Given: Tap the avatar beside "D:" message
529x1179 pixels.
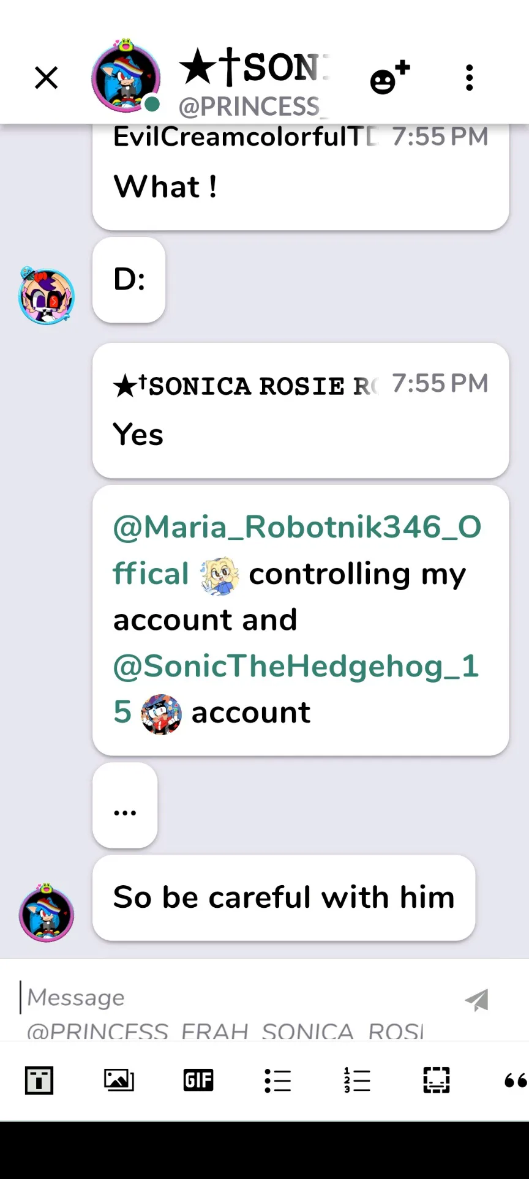Looking at the screenshot, I should [x=47, y=296].
